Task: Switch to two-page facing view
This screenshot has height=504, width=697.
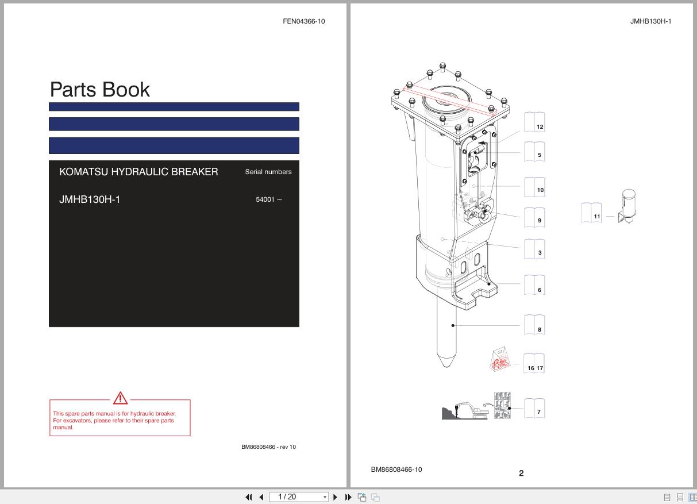Action: pos(692,497)
